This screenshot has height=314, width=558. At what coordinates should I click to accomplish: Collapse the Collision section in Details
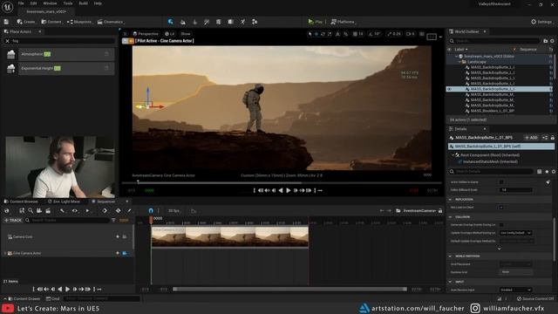click(x=450, y=217)
